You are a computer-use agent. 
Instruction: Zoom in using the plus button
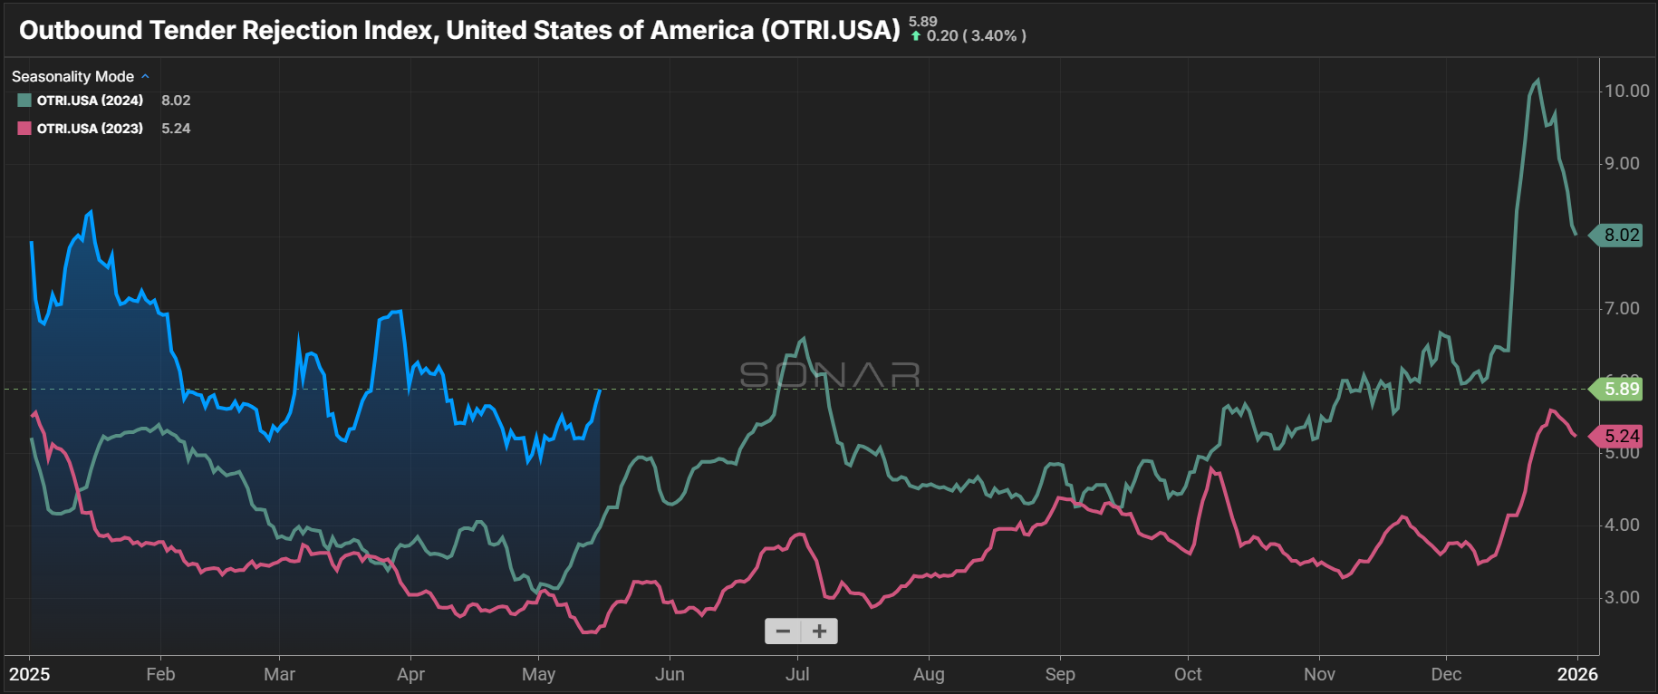pos(820,631)
